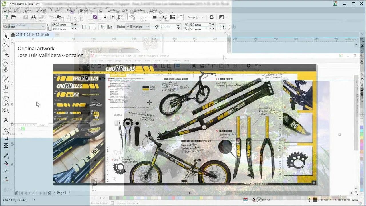Select the Rectangle tool

pos(6,95)
